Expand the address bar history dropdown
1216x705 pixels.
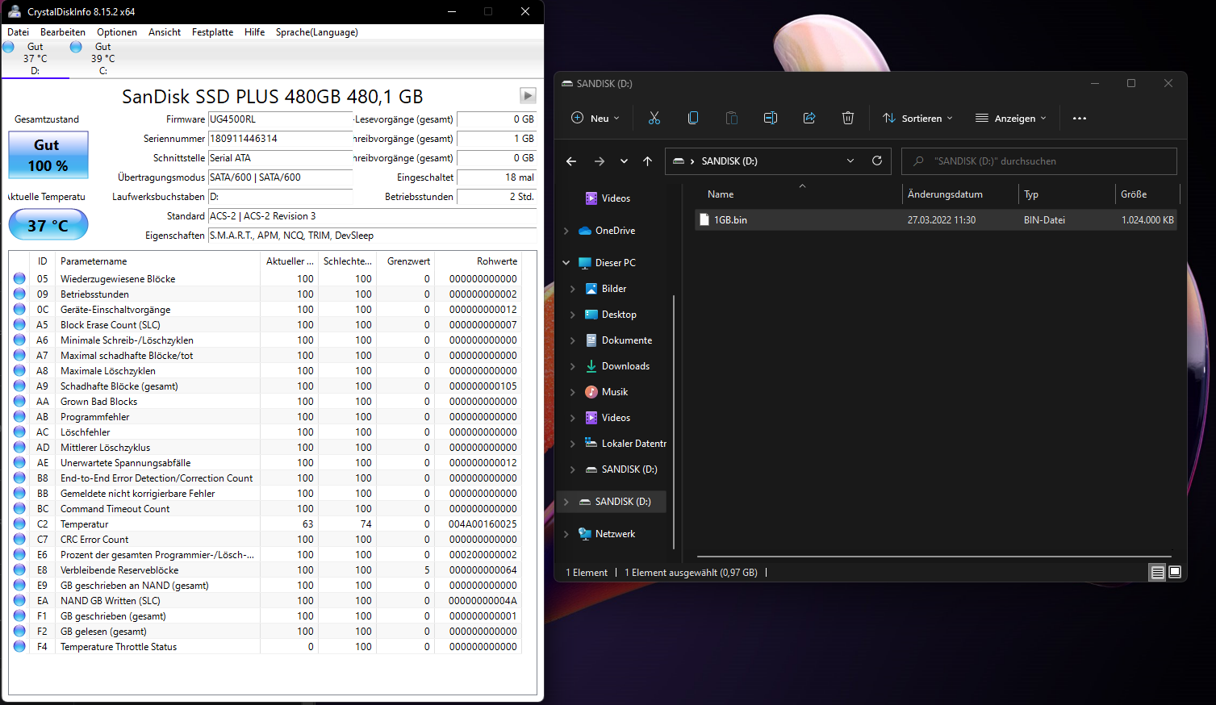850,161
